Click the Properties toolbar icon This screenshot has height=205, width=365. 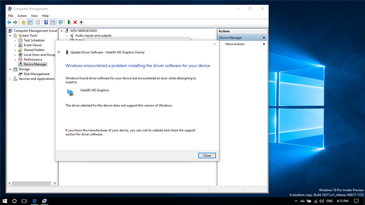(x=38, y=22)
